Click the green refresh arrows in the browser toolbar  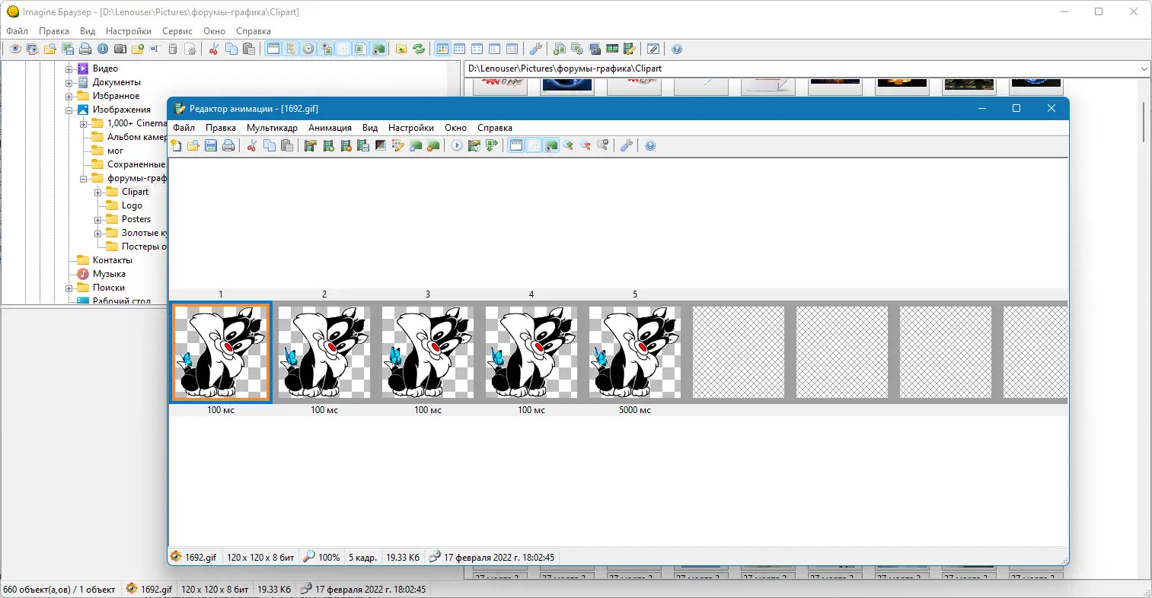(x=419, y=49)
